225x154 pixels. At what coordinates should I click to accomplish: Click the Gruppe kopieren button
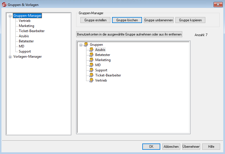point(190,20)
